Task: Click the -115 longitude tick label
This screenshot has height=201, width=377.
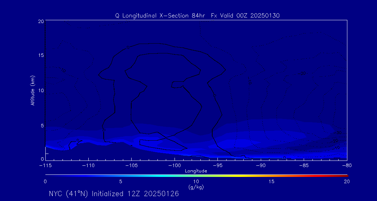Action: point(45,166)
